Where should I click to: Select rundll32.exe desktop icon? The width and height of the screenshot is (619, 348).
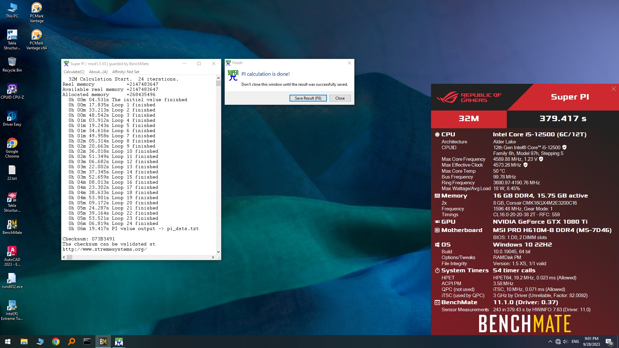12,281
